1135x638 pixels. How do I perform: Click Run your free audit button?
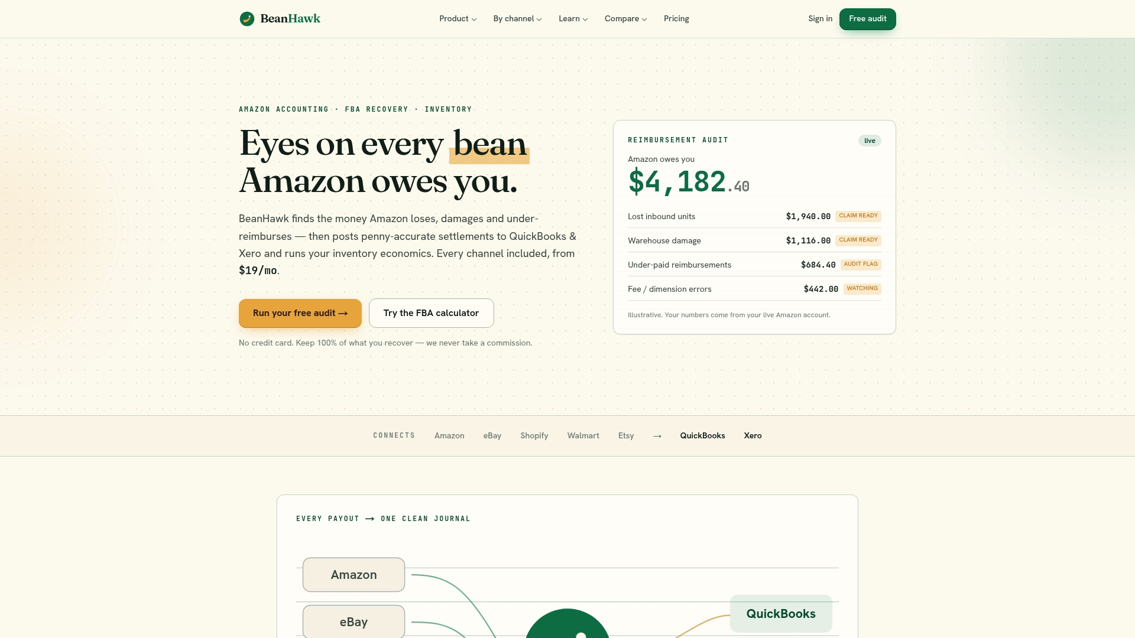point(300,313)
